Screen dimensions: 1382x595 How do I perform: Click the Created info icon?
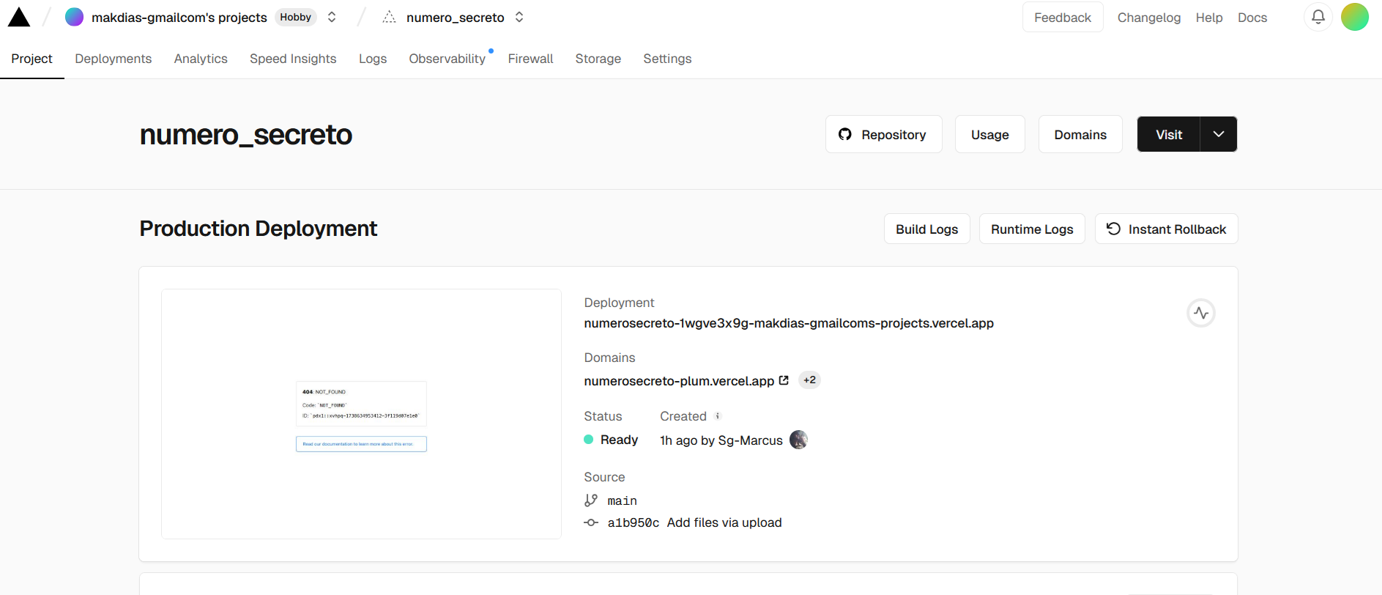(718, 416)
